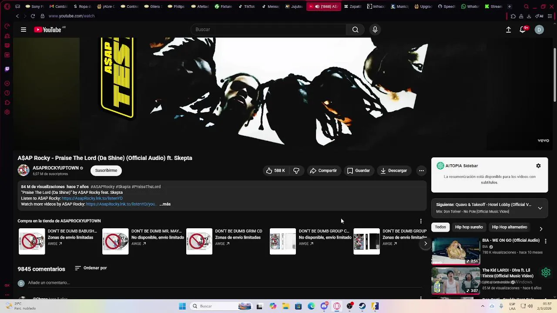
Task: Share the video via Compartir
Action: (323, 171)
